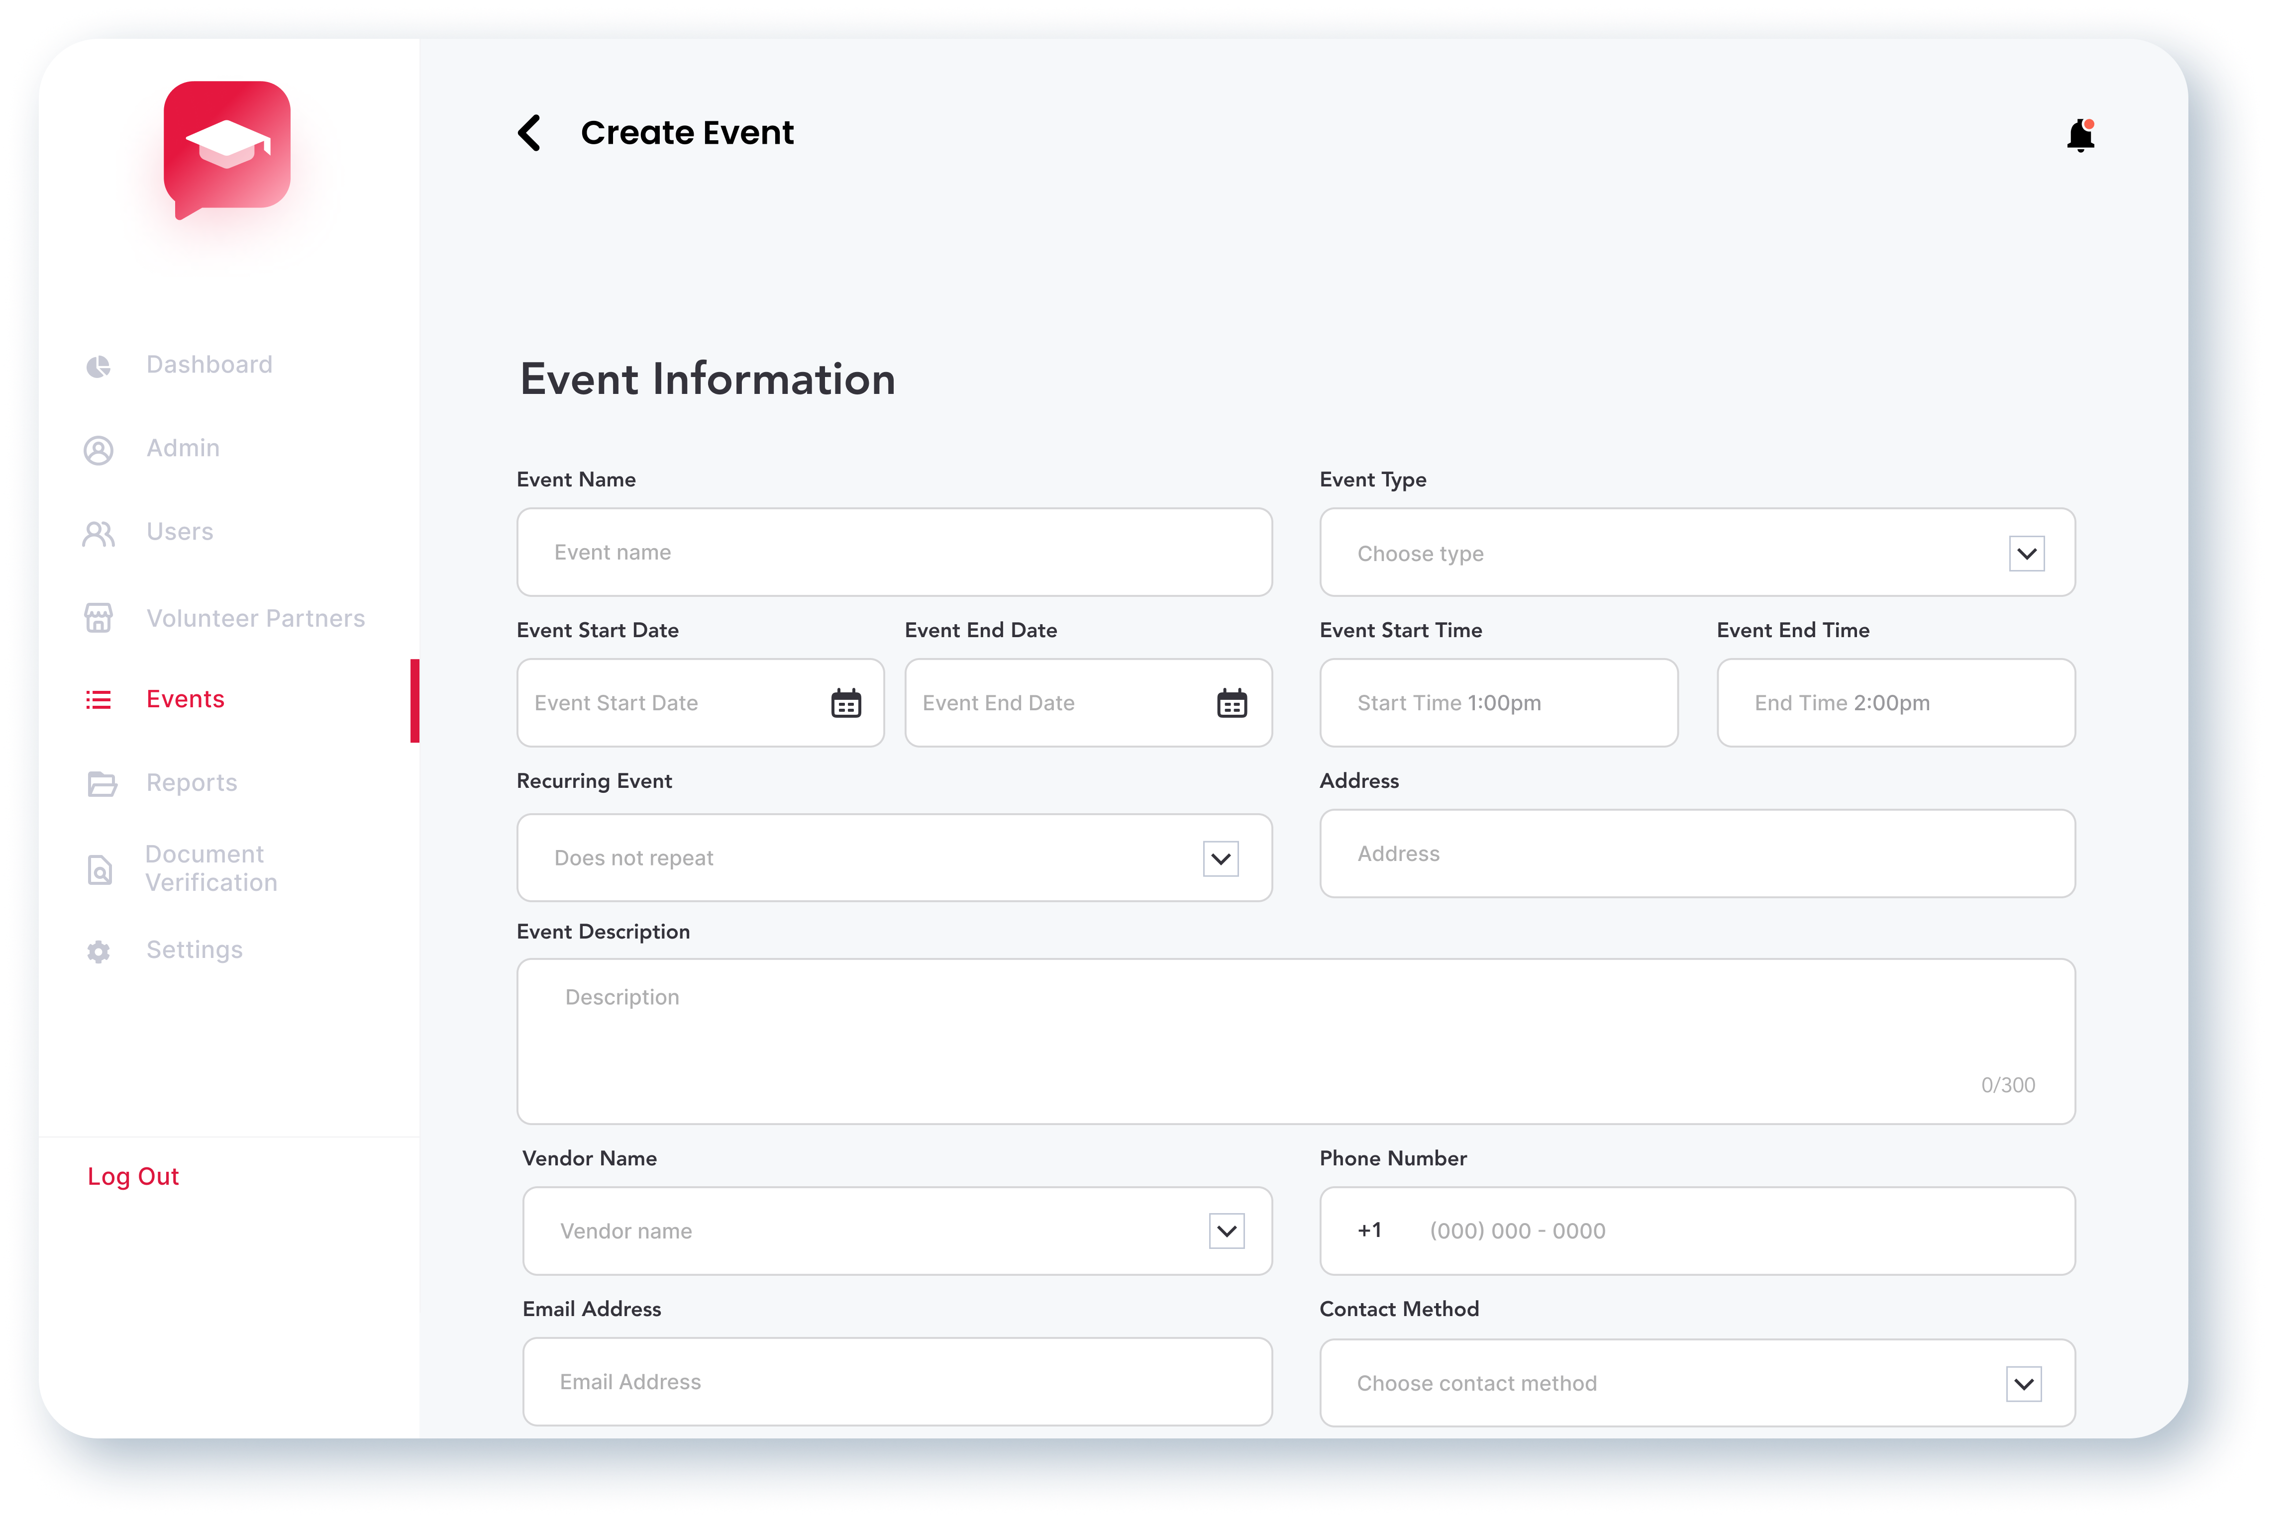The image size is (2269, 1519).
Task: Click the Create Event page title
Action: pyautogui.click(x=687, y=133)
